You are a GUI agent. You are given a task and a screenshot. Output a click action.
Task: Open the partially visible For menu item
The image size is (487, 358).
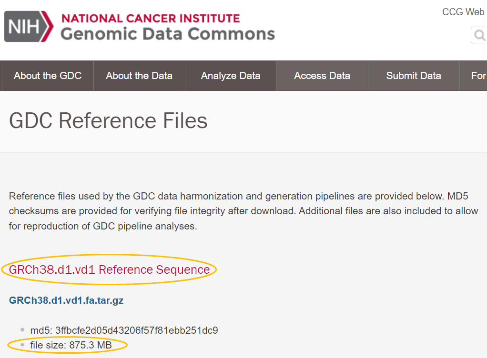(x=477, y=76)
